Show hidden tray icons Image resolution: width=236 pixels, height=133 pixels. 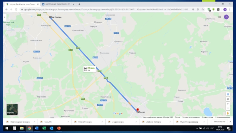point(197,128)
